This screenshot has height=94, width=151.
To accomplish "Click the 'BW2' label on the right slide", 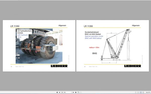I will click(x=95, y=53).
